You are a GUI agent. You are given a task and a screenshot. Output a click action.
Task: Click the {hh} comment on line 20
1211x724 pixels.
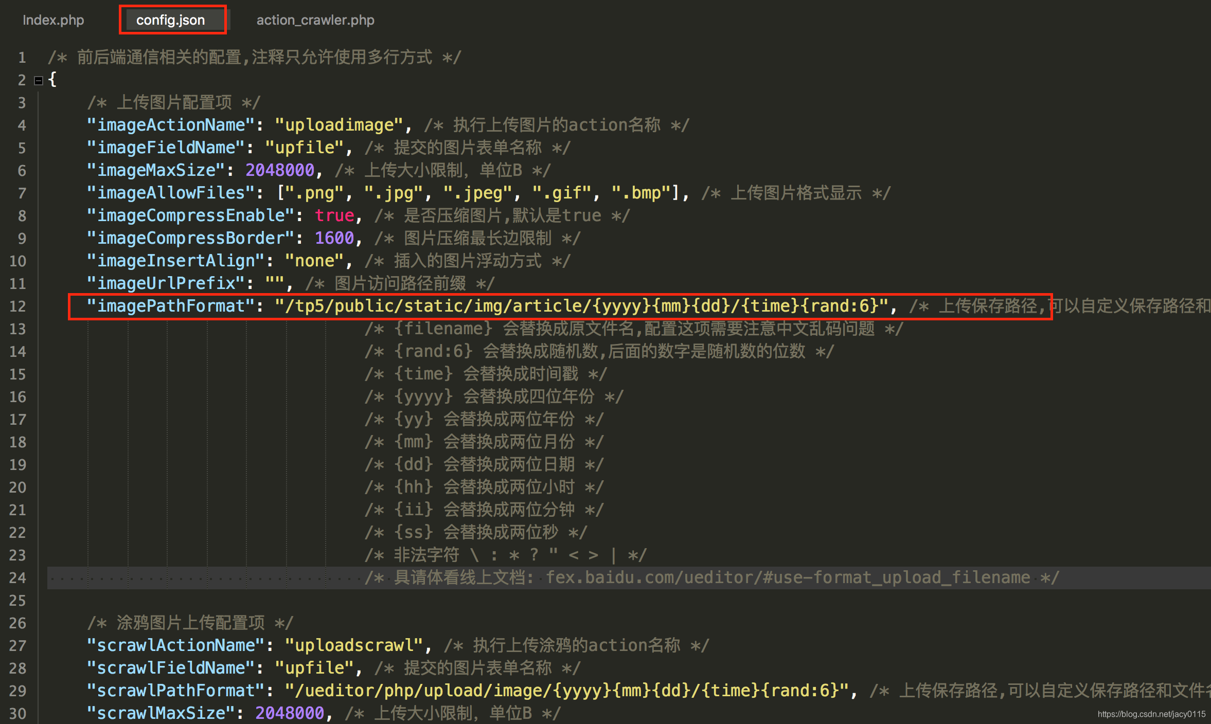484,487
